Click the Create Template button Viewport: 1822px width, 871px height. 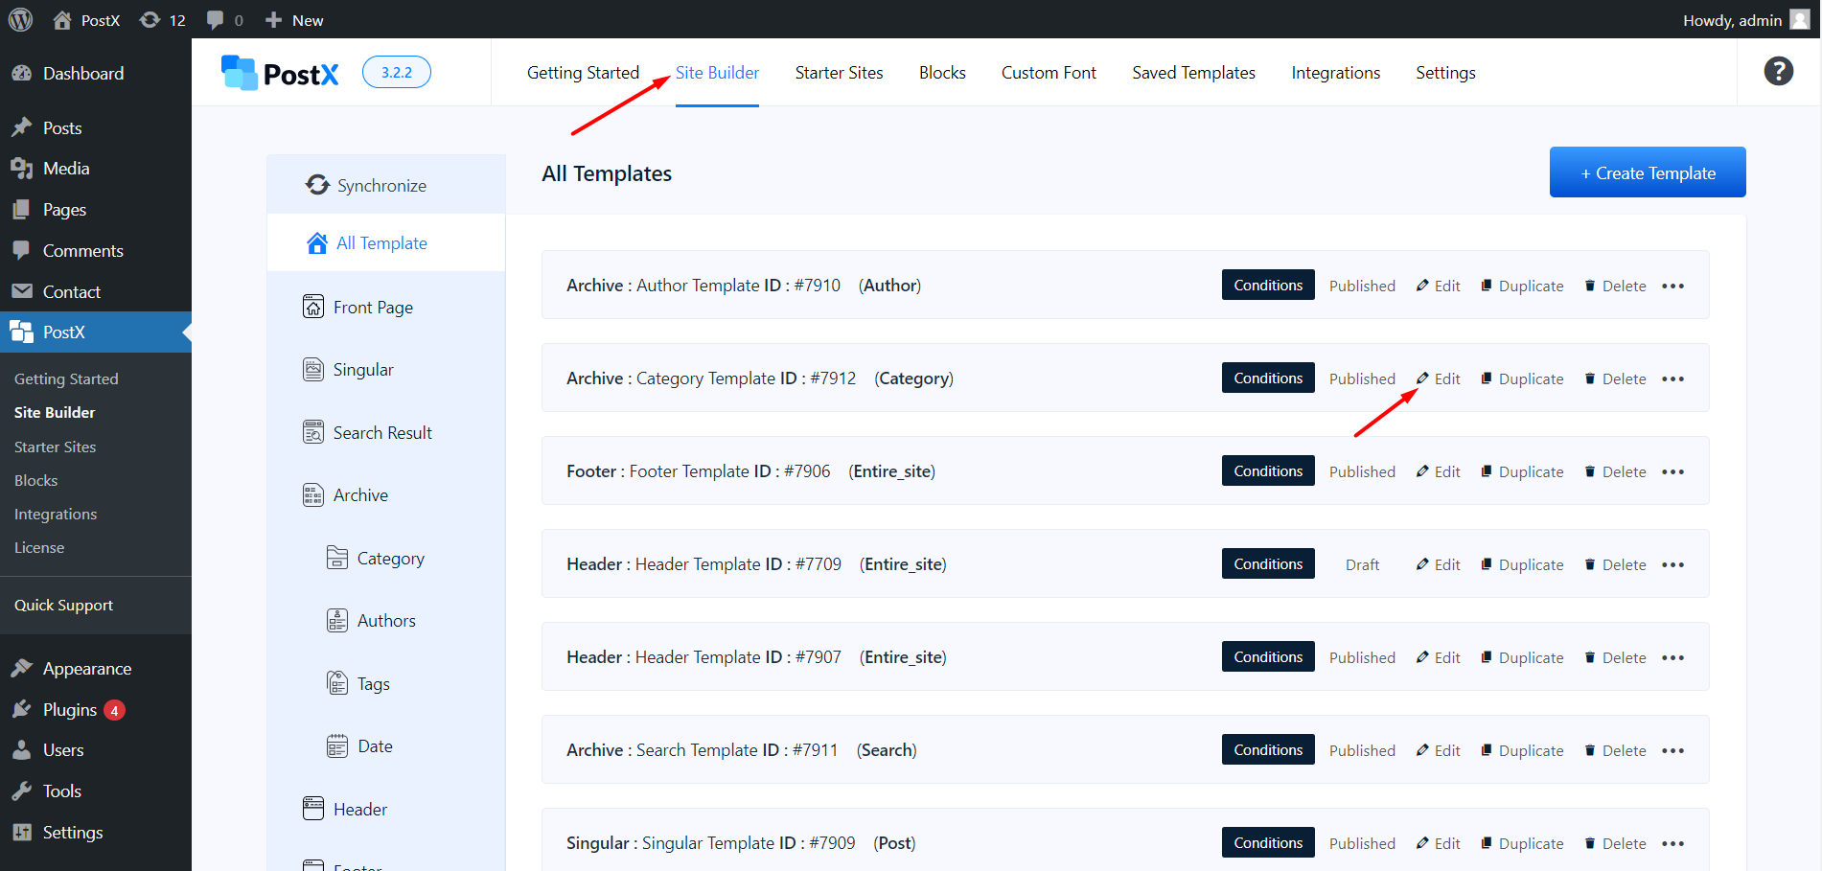point(1648,172)
